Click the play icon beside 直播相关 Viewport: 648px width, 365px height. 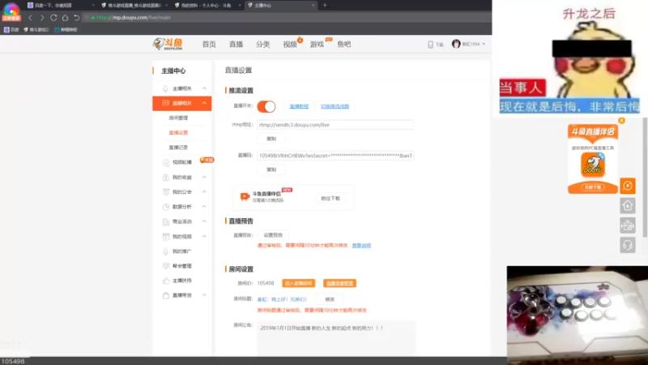click(x=165, y=103)
